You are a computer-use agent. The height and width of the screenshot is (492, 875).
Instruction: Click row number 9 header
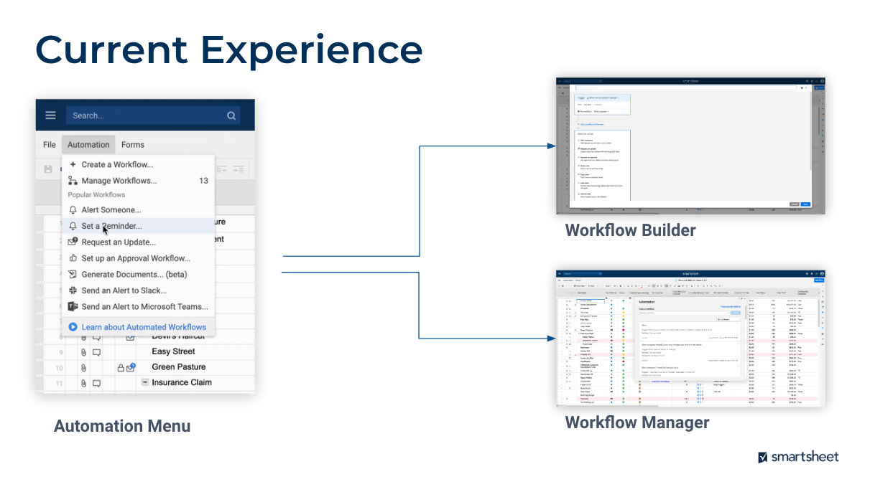tap(60, 352)
